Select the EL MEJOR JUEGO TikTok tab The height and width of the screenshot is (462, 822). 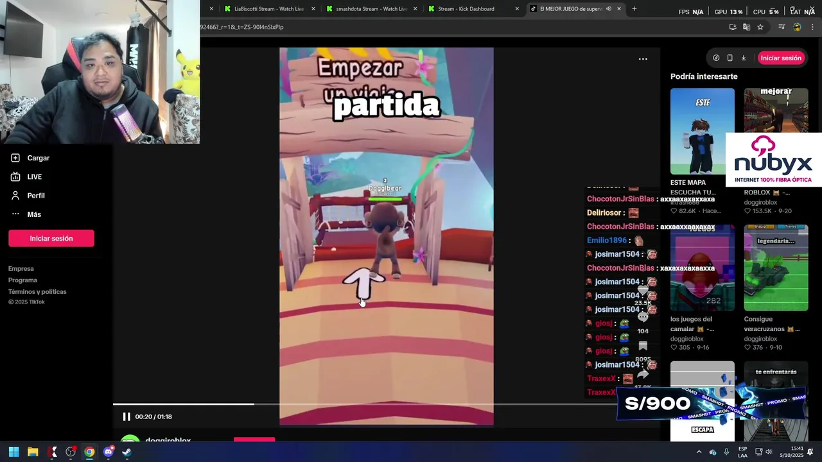tap(570, 9)
